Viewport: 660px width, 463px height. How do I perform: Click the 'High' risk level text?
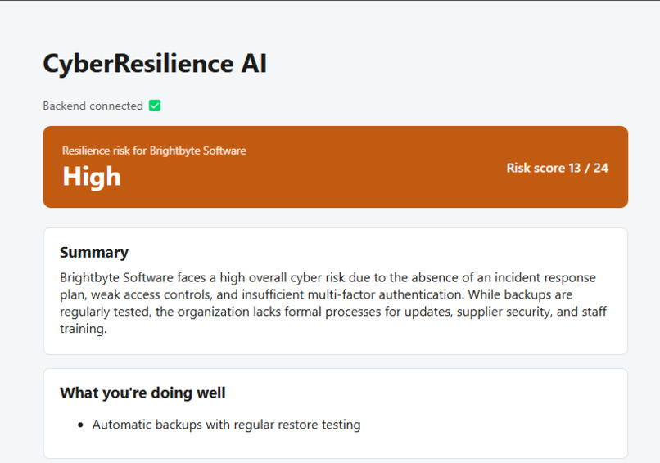click(92, 176)
